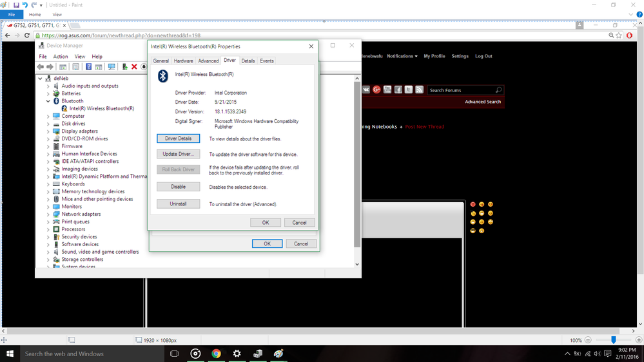Open the Details tab in Properties
Viewport: 644px width, 362px height.
coord(248,61)
